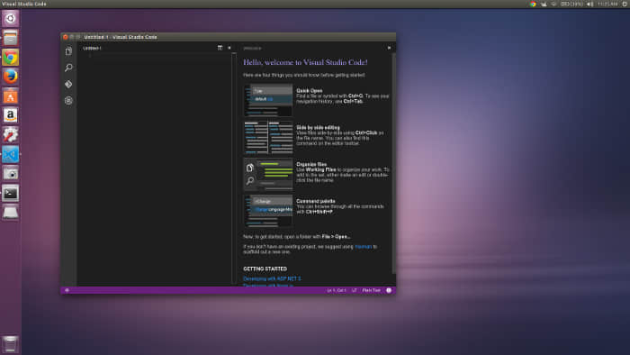Split the Untitled-1 editor side by side

pyautogui.click(x=220, y=48)
